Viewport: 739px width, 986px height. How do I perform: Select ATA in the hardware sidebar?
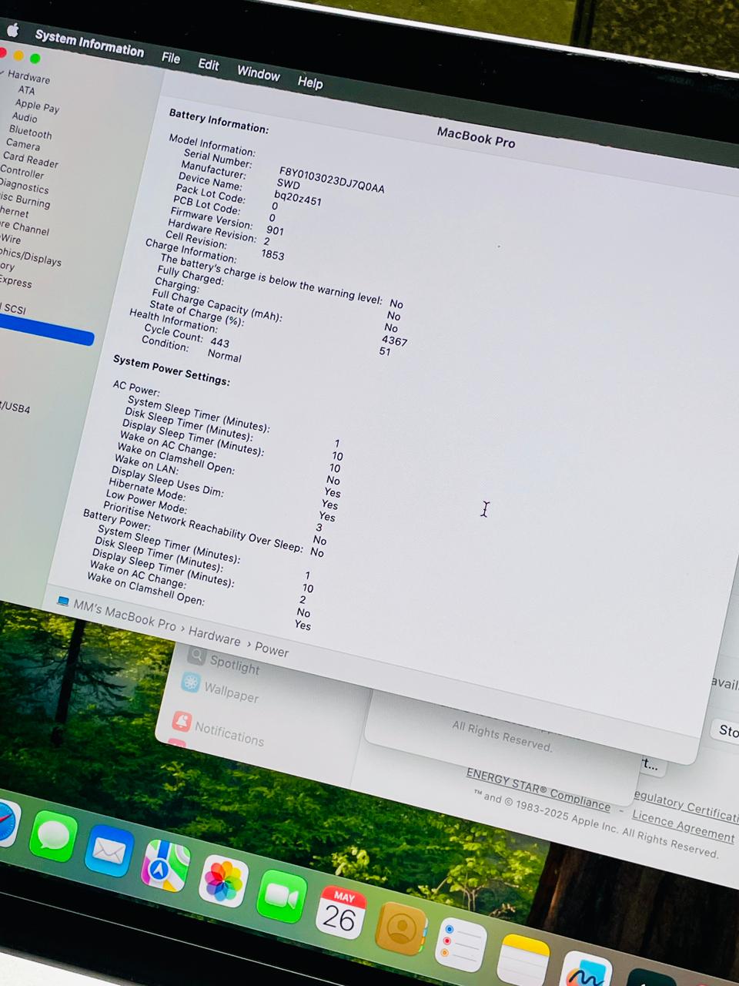coord(27,90)
